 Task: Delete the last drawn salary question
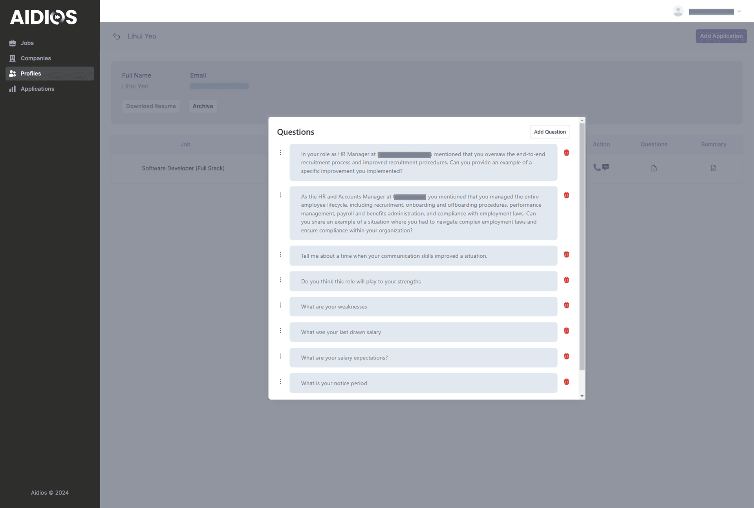(x=566, y=331)
